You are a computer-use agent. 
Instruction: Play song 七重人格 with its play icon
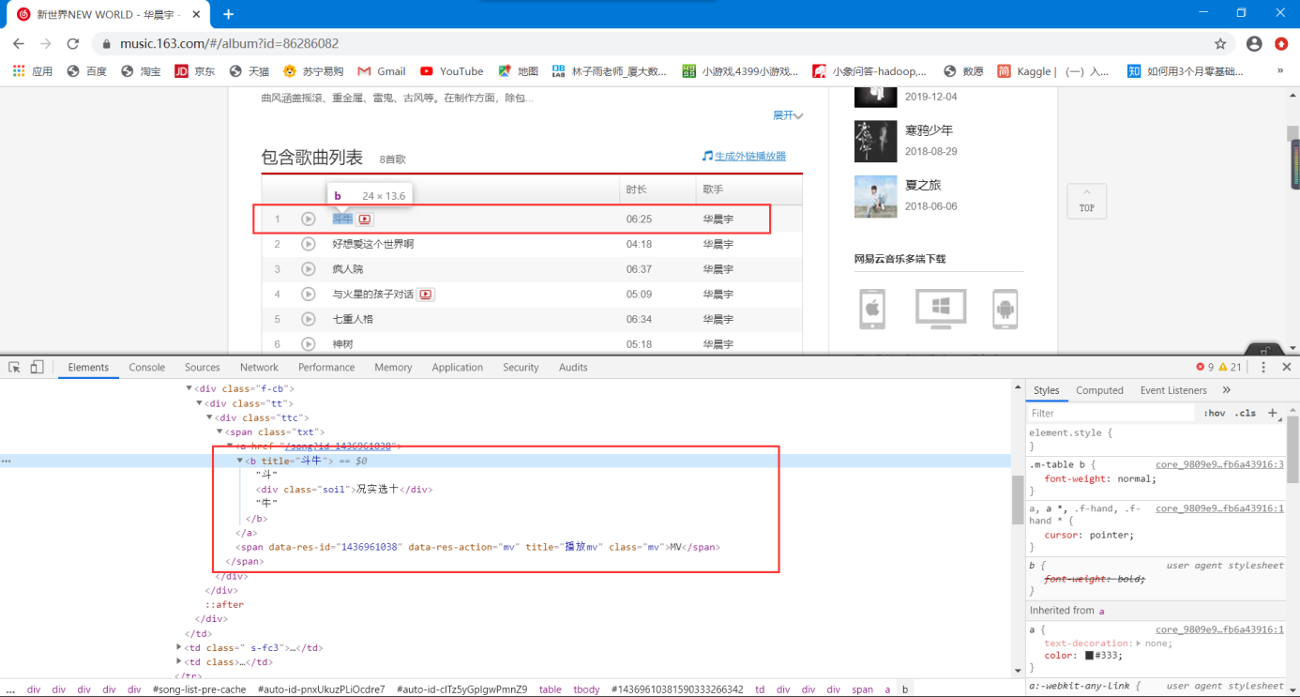[308, 319]
